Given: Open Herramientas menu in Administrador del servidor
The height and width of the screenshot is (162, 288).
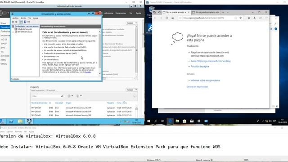Looking at the screenshot, I should coord(121,13).
